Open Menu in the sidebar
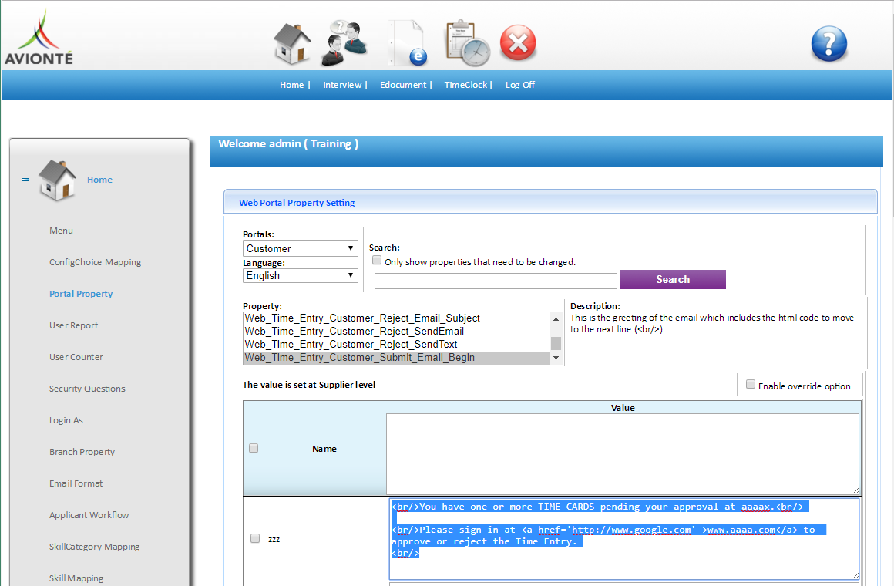The image size is (894, 586). pos(61,231)
